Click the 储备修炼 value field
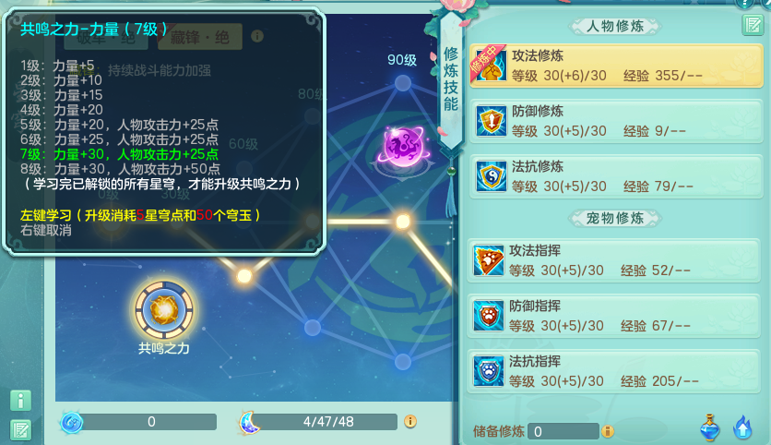This screenshot has width=771, height=445. pyautogui.click(x=563, y=431)
